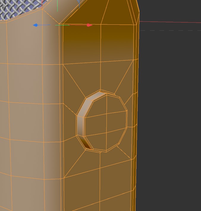This screenshot has width=201, height=211.
Task: Click the blue axis gizmo arrow
Action: pos(35,25)
